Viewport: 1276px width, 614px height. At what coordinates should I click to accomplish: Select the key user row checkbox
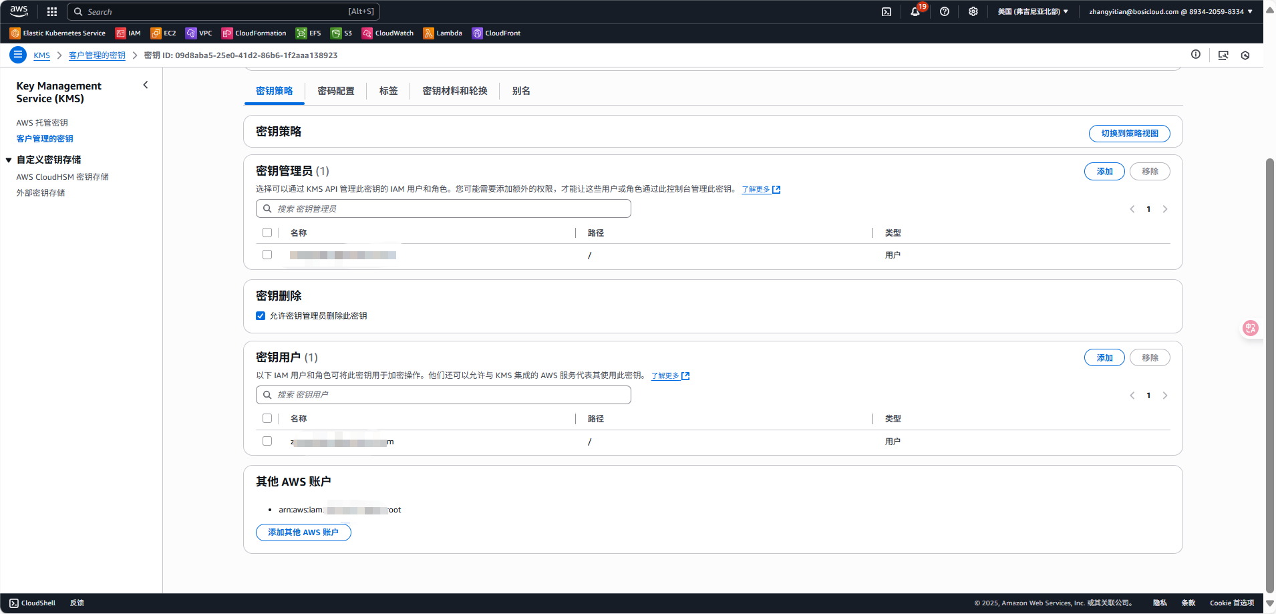pos(267,441)
